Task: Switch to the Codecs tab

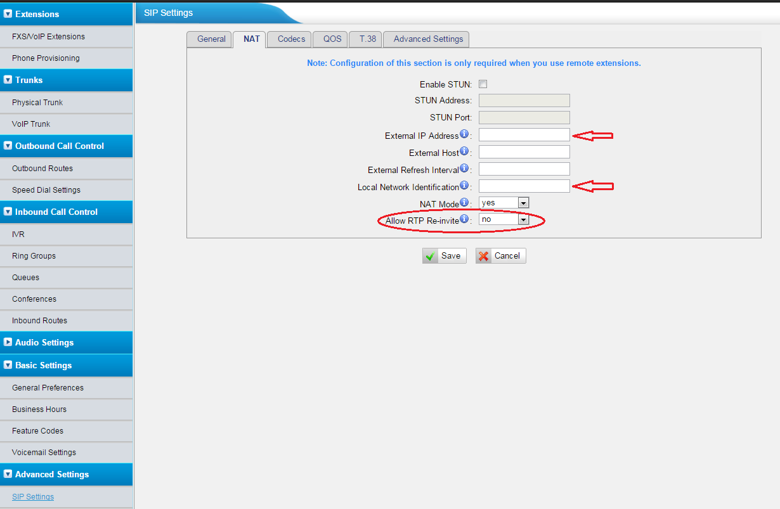Action: tap(291, 39)
